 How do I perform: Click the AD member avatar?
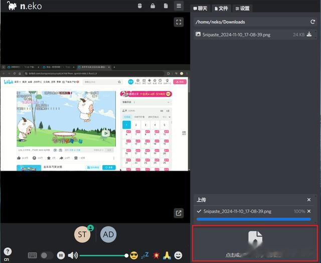[x=108, y=234]
